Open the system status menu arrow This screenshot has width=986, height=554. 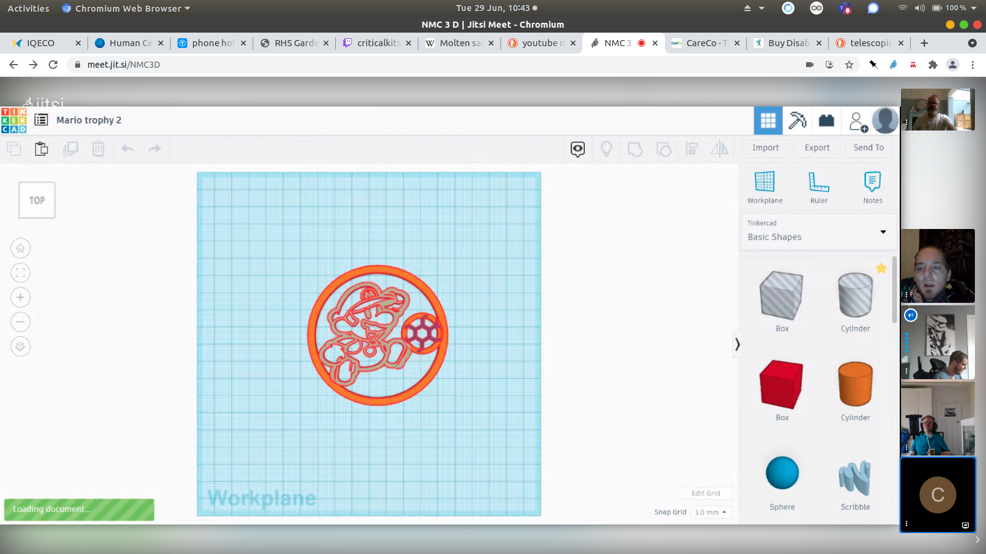click(x=974, y=8)
